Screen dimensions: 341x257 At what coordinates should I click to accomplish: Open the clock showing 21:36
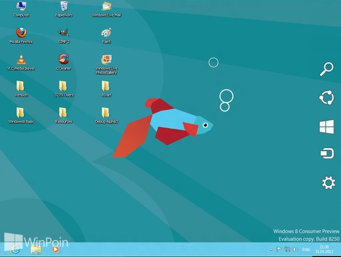point(324,250)
